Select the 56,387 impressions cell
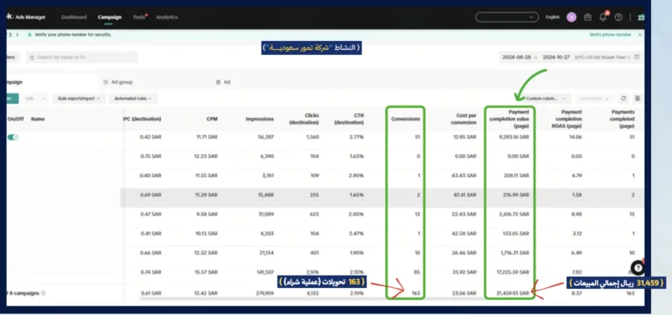Image resolution: width=672 pixels, height=315 pixels. coord(266,137)
